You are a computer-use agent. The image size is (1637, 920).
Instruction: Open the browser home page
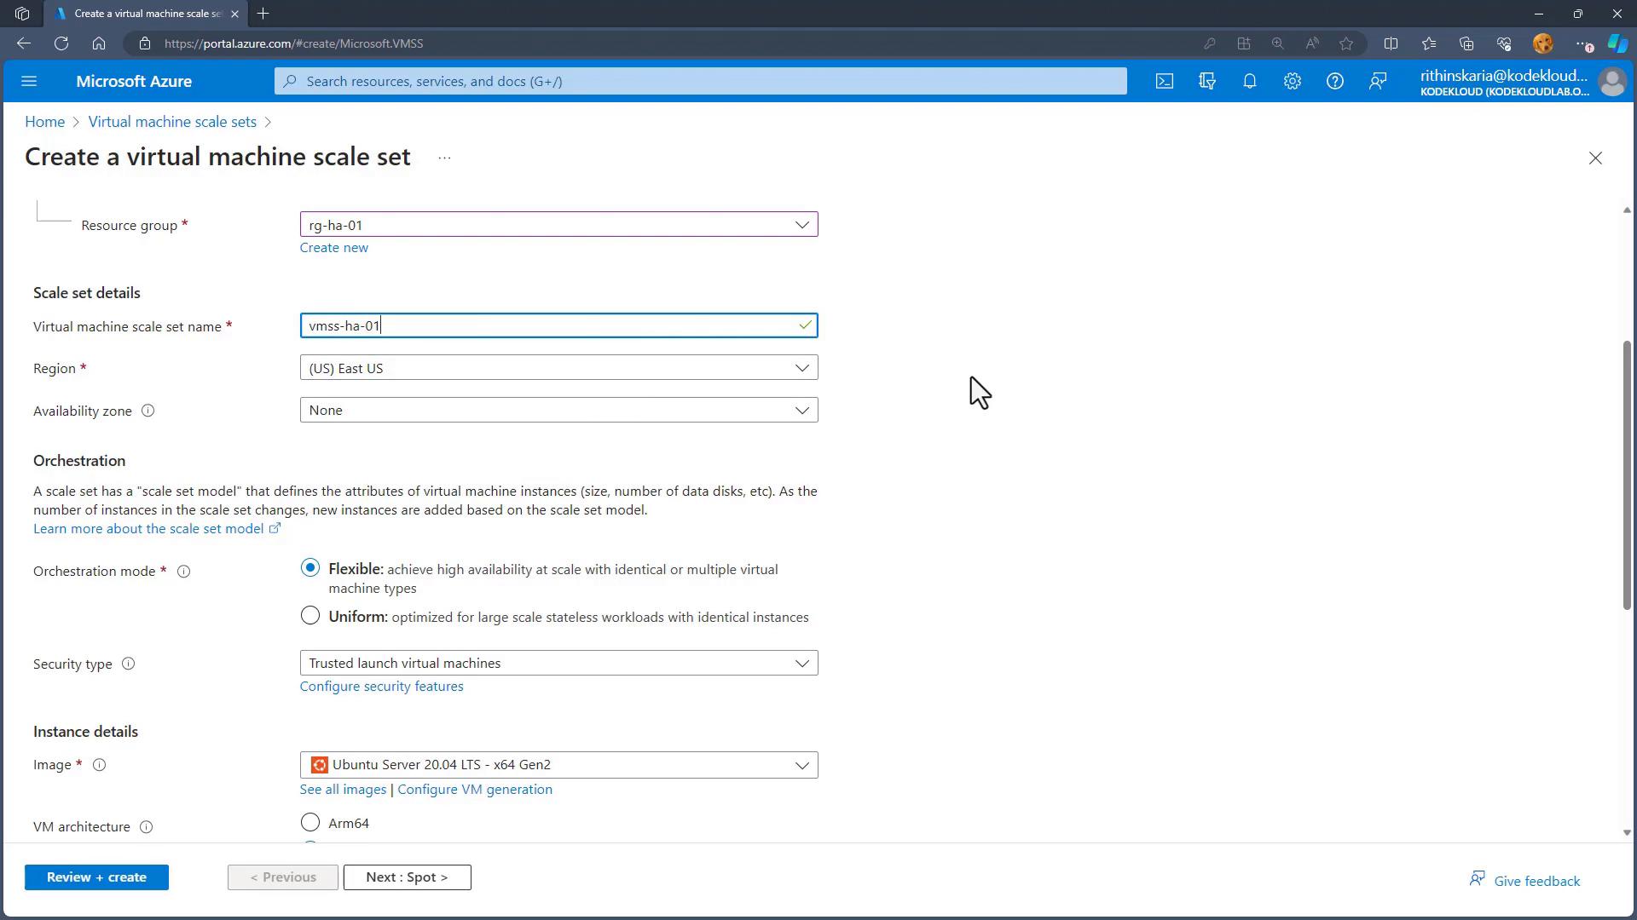click(x=99, y=43)
